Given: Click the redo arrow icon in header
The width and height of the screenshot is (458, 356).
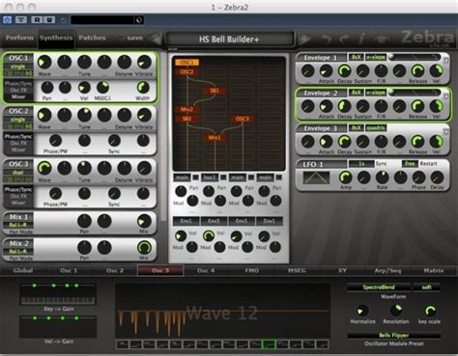Looking at the screenshot, I should point(344,40).
